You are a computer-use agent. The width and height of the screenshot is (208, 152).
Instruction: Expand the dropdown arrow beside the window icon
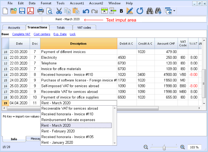click(x=174, y=11)
